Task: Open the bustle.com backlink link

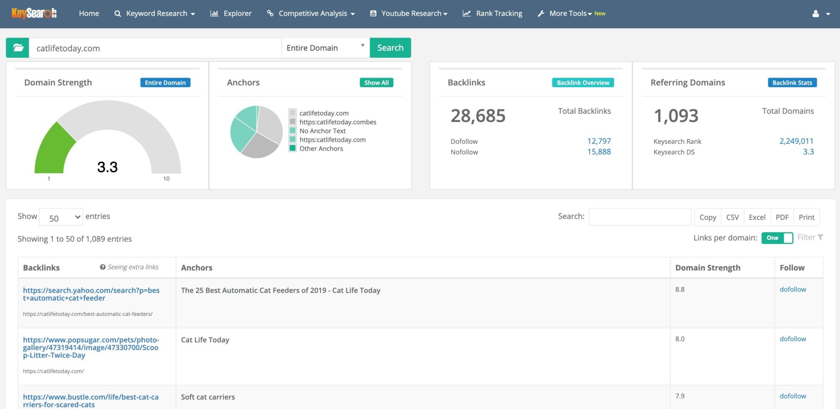Action: coord(91,401)
